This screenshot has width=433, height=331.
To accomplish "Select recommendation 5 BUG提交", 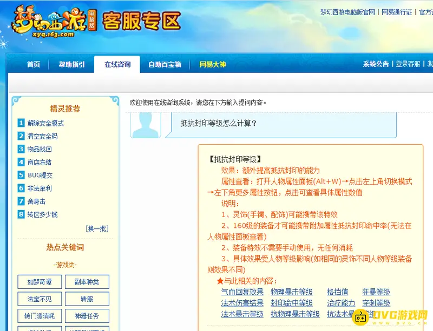I will (x=40, y=175).
